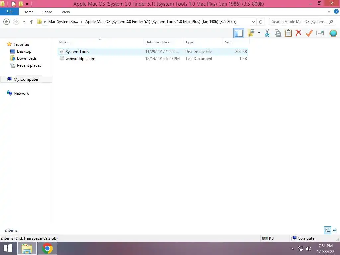Viewport: 340px width, 255px height.
Task: Open Customize Quick Access Toolbar dropdown
Action: pyautogui.click(x=27, y=4)
